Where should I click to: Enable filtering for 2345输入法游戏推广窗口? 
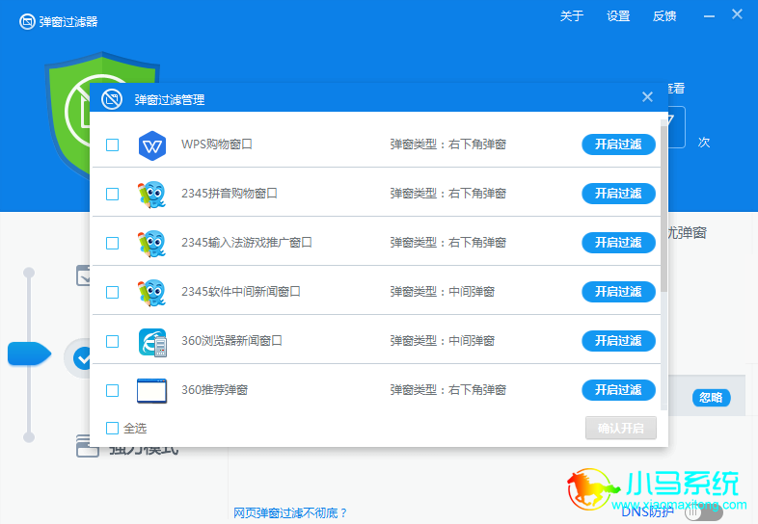click(x=618, y=243)
